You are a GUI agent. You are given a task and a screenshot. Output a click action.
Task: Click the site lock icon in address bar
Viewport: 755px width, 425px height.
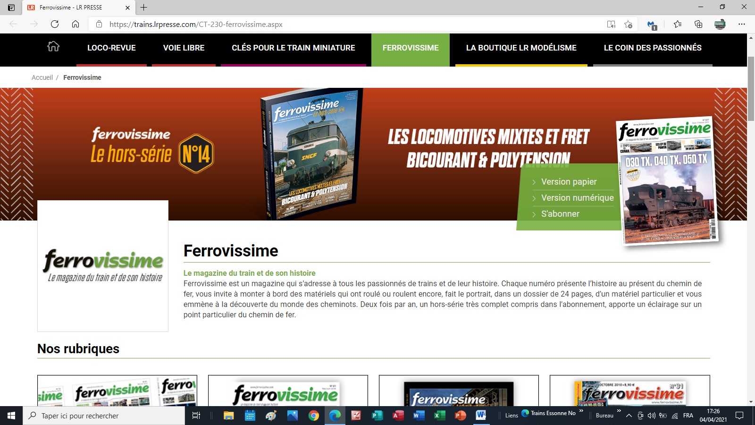point(99,24)
